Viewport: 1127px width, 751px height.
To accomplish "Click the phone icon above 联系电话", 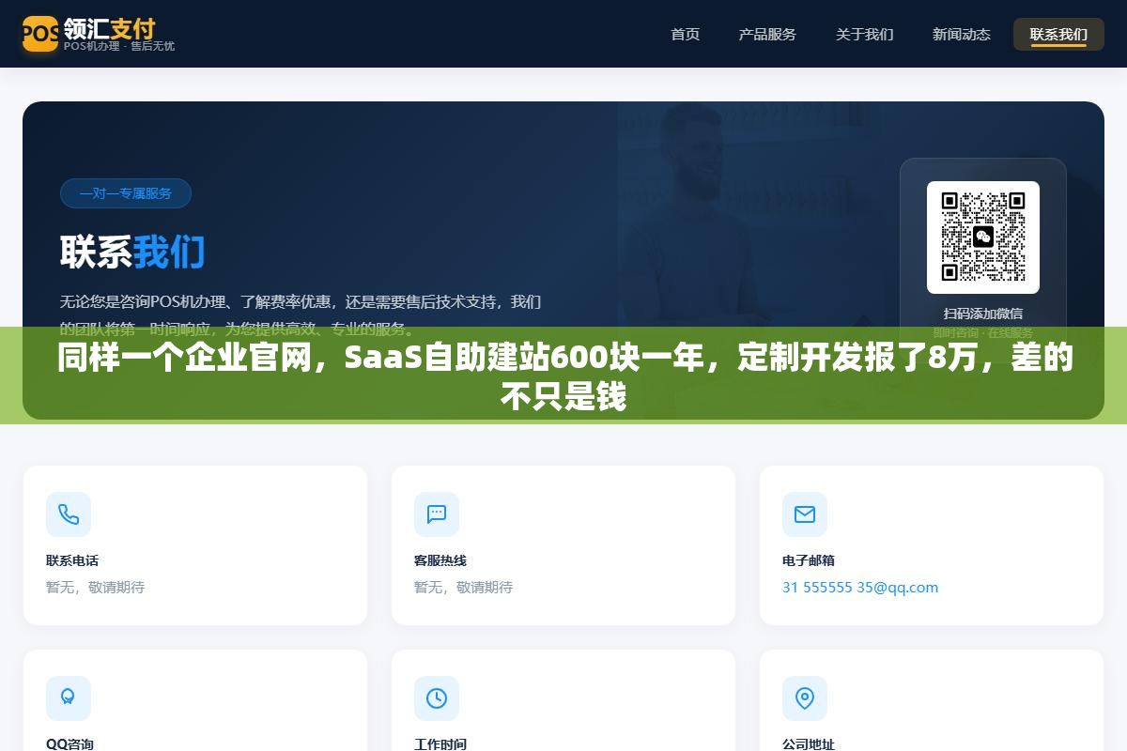I will pos(69,514).
